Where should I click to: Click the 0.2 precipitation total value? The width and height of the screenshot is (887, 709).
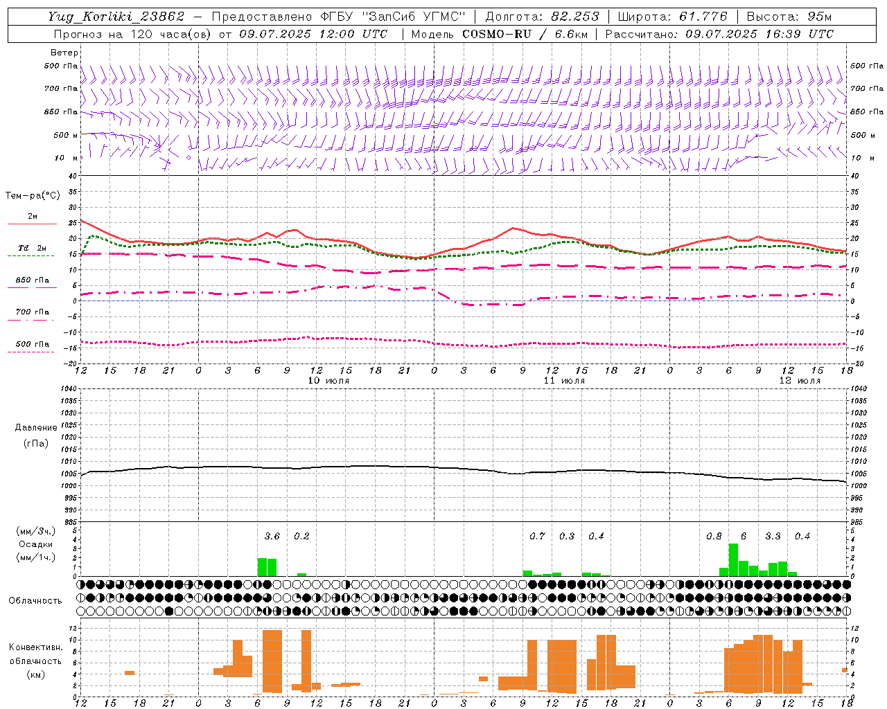[x=301, y=537]
